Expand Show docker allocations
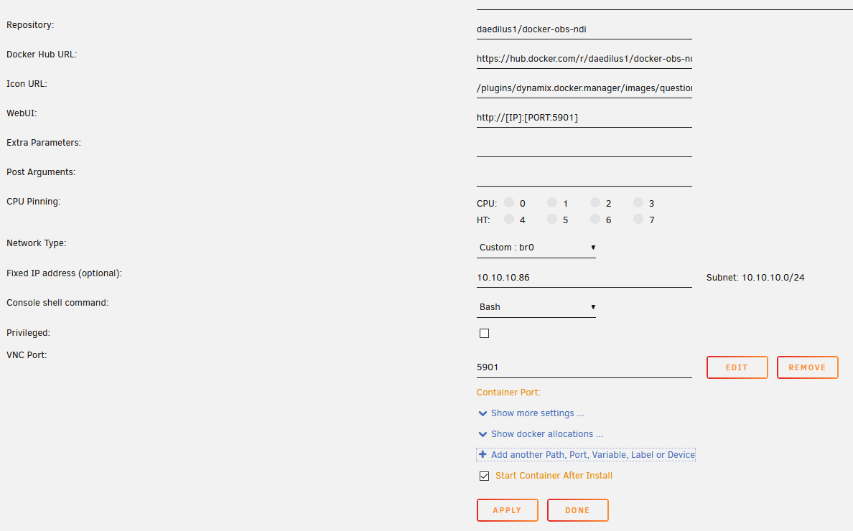 pos(546,434)
